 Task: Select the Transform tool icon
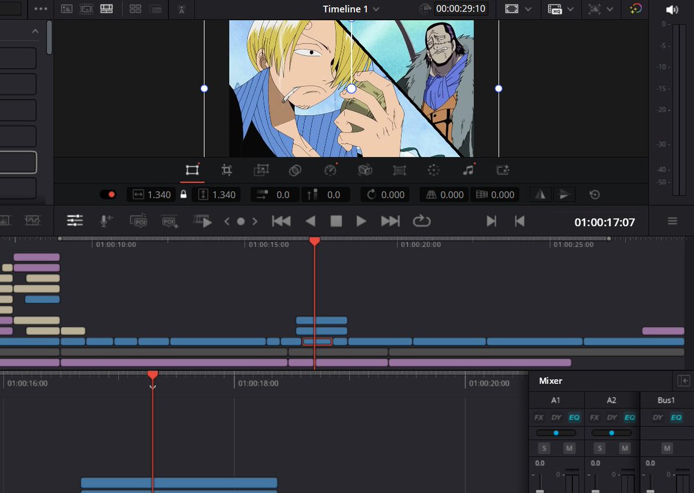[x=192, y=170]
